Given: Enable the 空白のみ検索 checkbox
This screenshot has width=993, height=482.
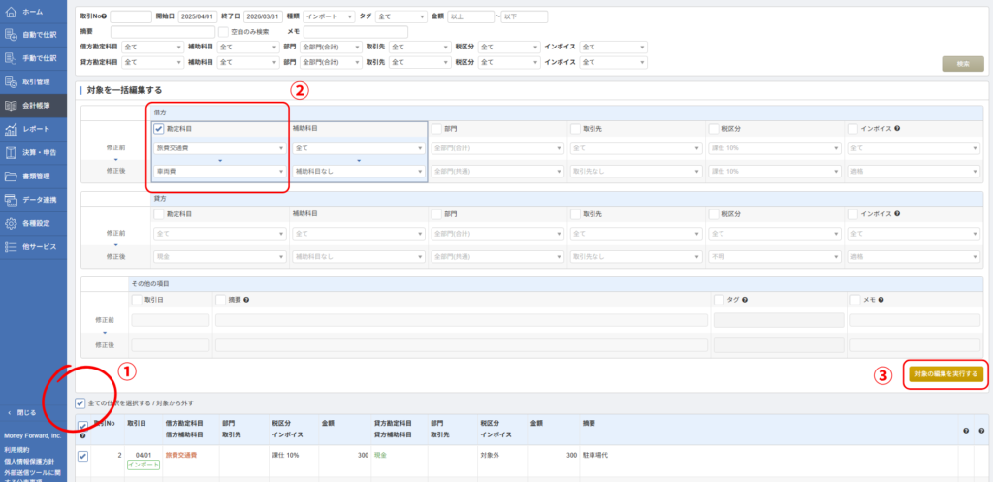Looking at the screenshot, I should (223, 32).
